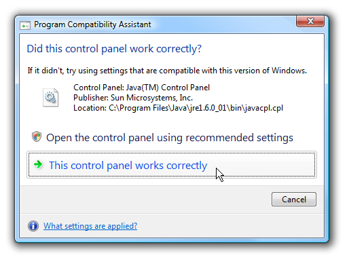Click the blue information icon
The width and height of the screenshot is (349, 260).
[x=33, y=226]
